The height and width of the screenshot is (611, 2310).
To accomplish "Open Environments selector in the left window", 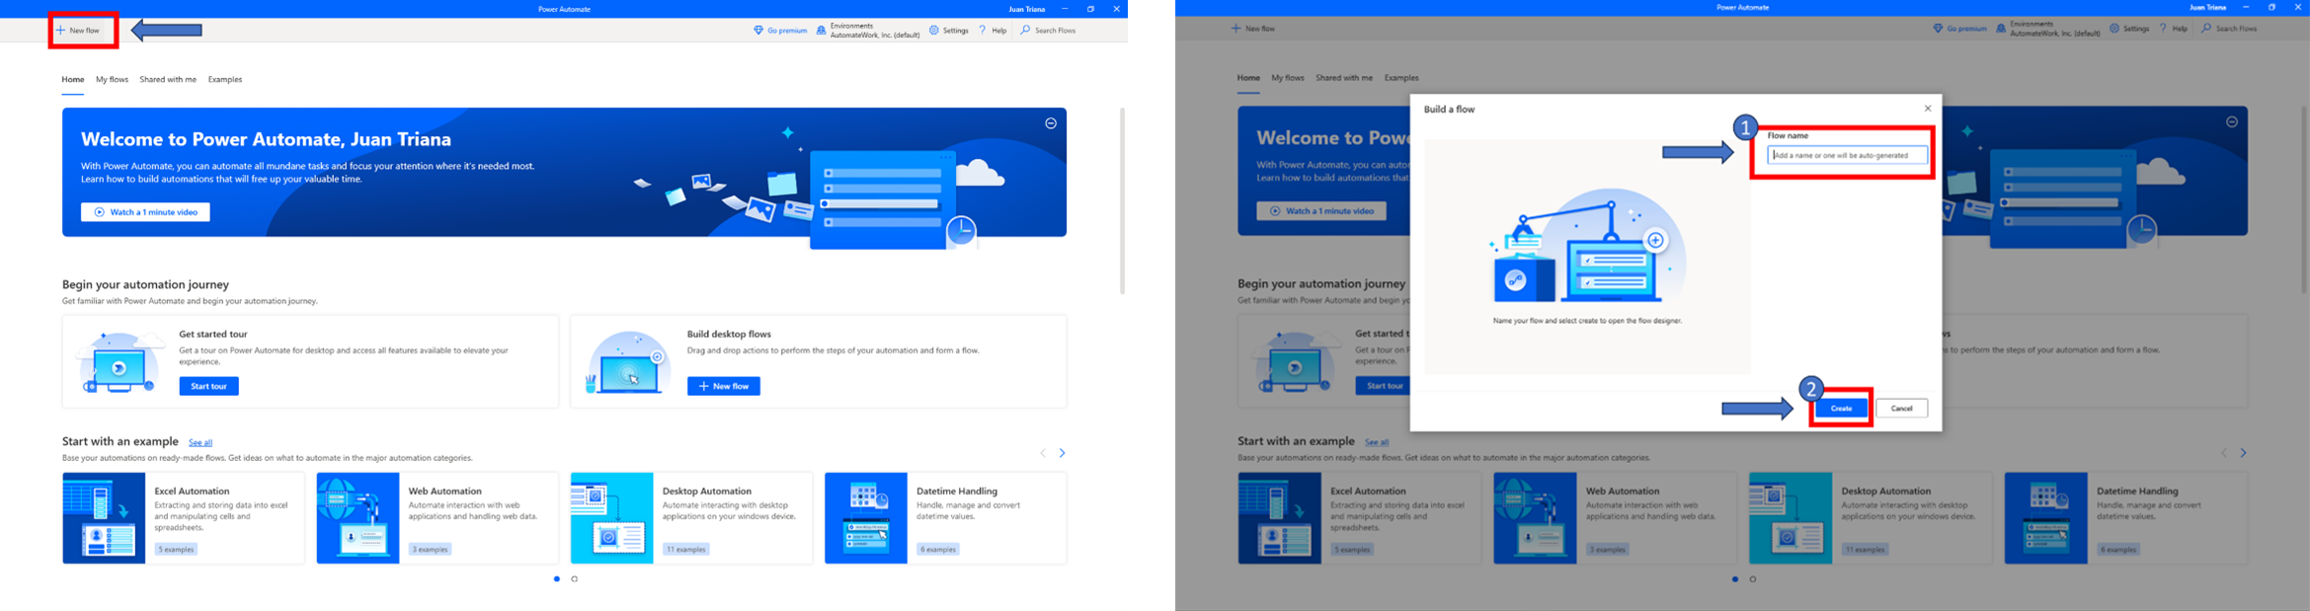I will click(867, 31).
